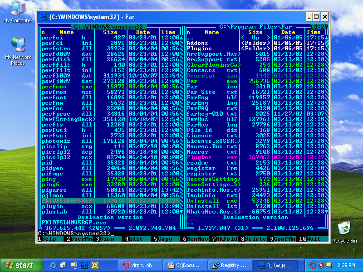
Task: Select the Plugins folder in right panel
Action: click(x=255, y=49)
